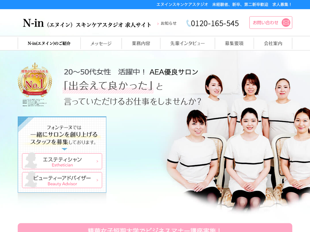This screenshot has height=232, width=310.
Task: Click the N-in スキンケアスタジオ site logo
Action: [87, 23]
